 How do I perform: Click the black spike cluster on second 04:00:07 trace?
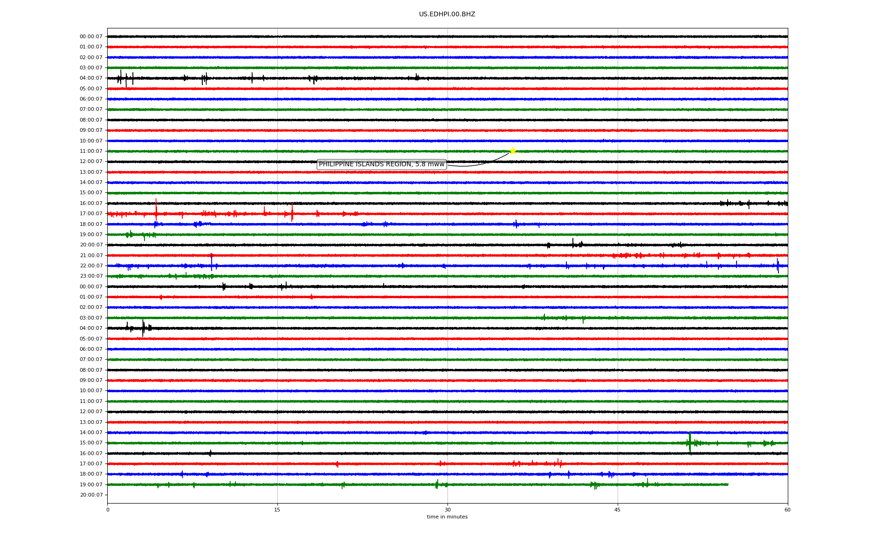point(143,328)
